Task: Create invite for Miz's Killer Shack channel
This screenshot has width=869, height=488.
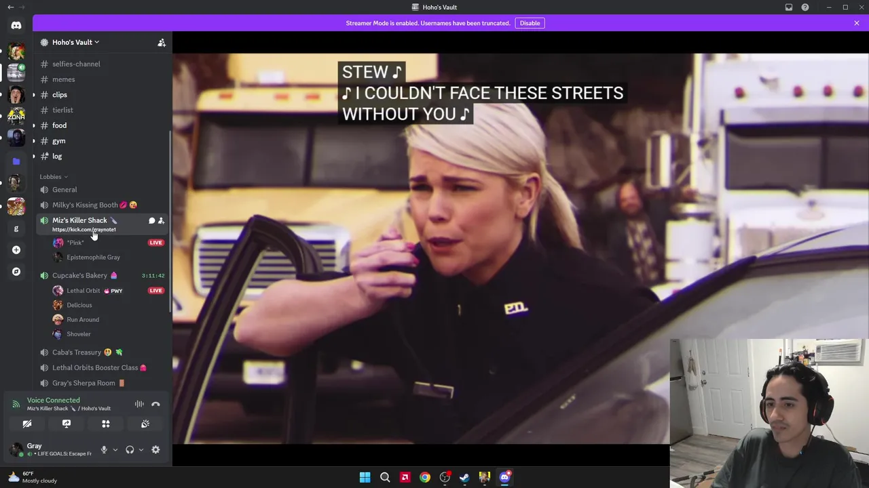Action: pyautogui.click(x=161, y=220)
